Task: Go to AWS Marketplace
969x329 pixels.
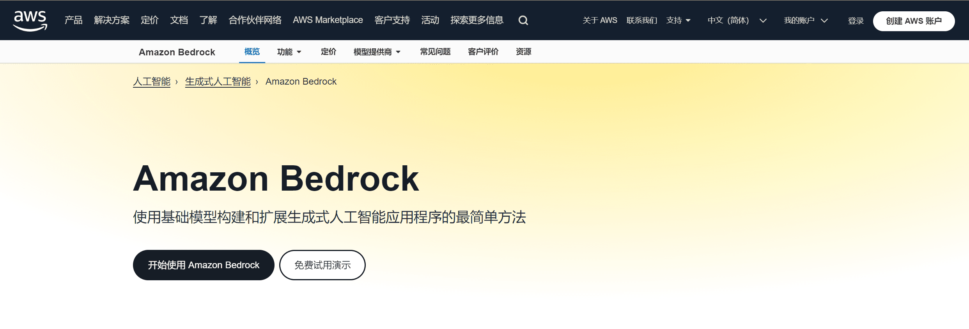Action: 328,20
